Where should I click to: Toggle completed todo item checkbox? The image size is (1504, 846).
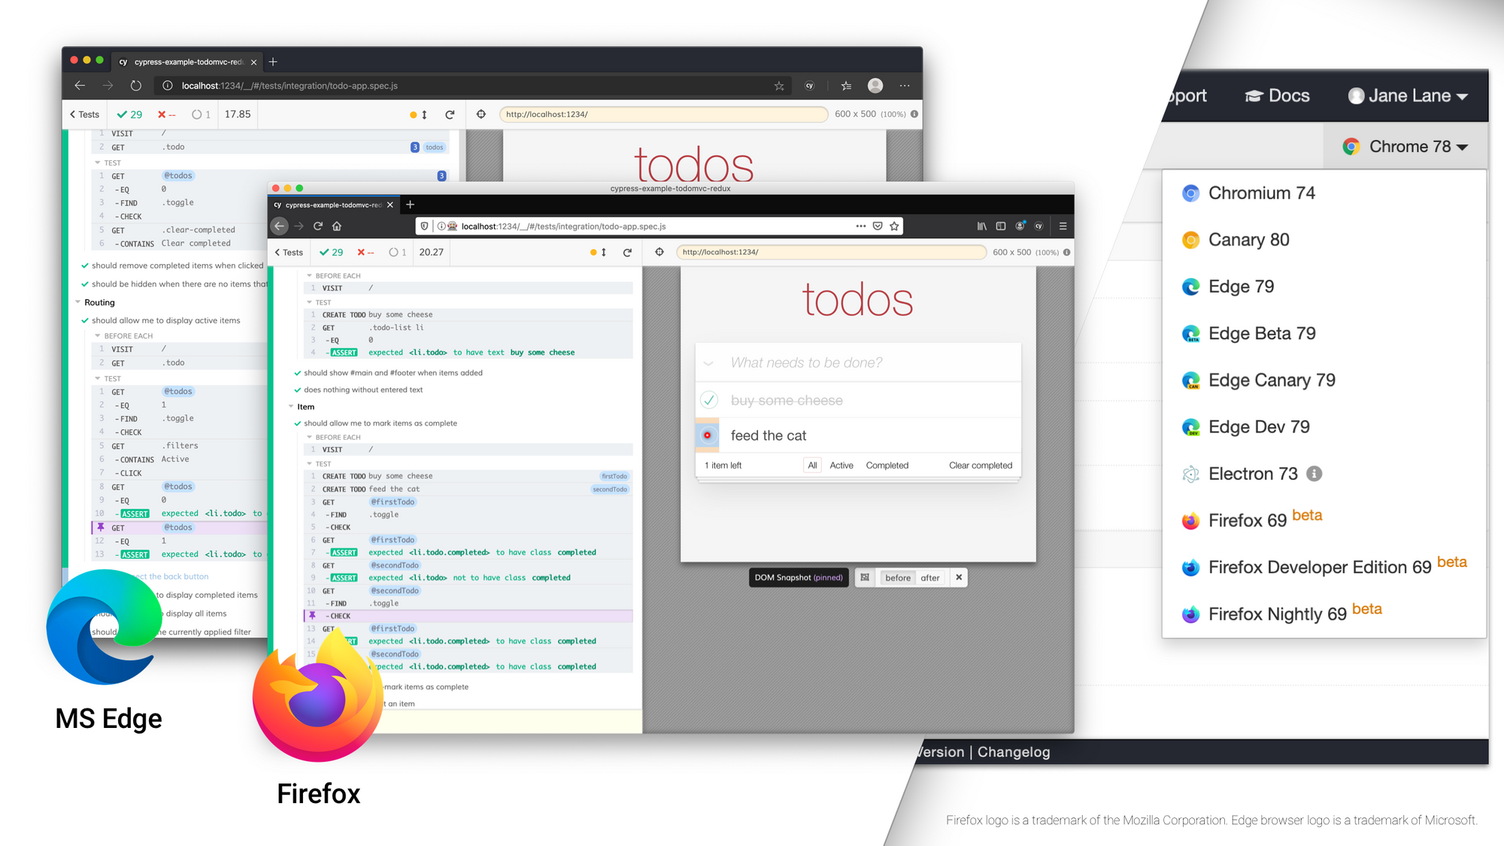click(708, 401)
